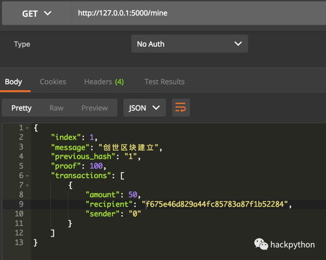The height and width of the screenshot is (260, 326).
Task: Open the Headers (4) tab
Action: click(x=104, y=82)
